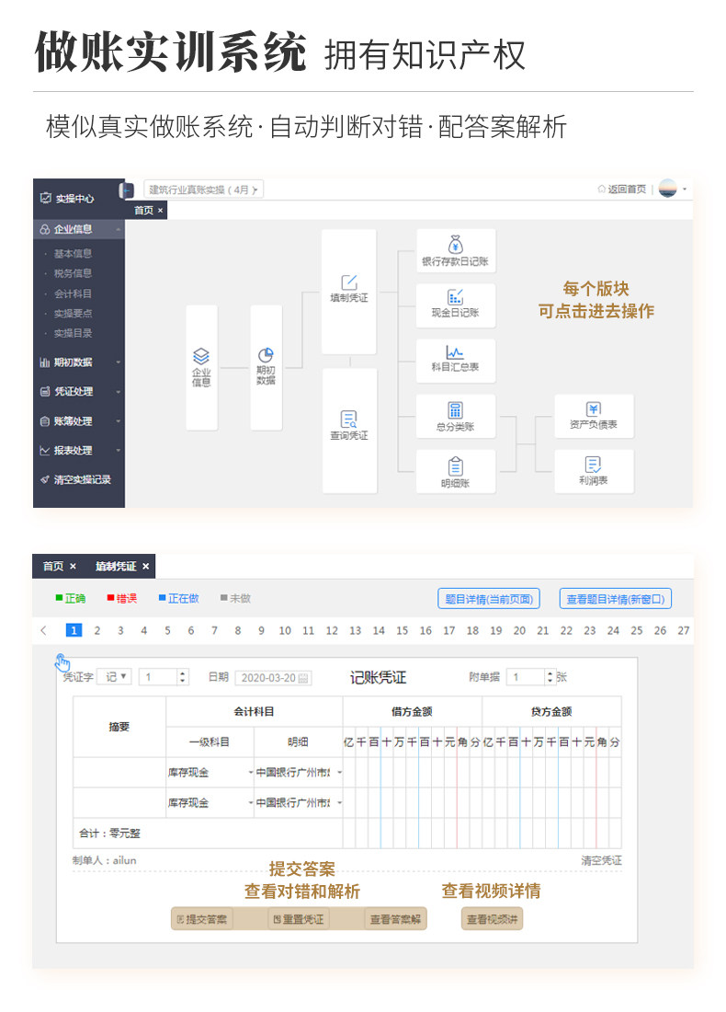Click the 查看题目详情(新窗口) button

click(616, 599)
